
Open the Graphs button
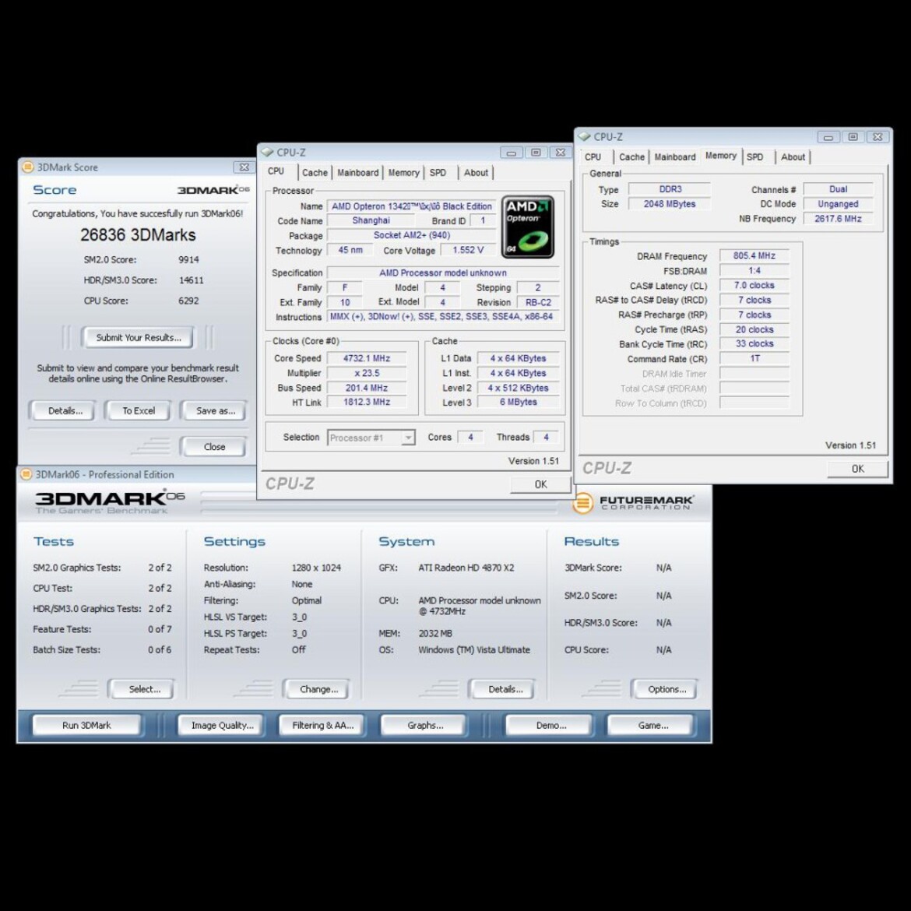424,725
